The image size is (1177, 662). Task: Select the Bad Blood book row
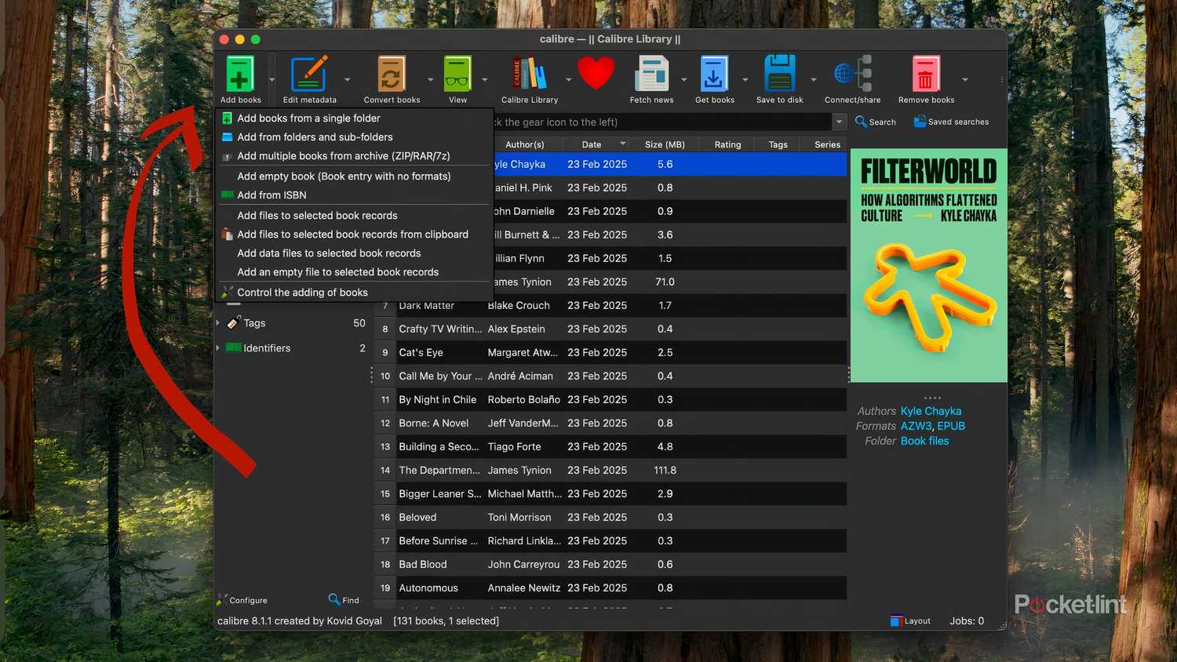610,565
